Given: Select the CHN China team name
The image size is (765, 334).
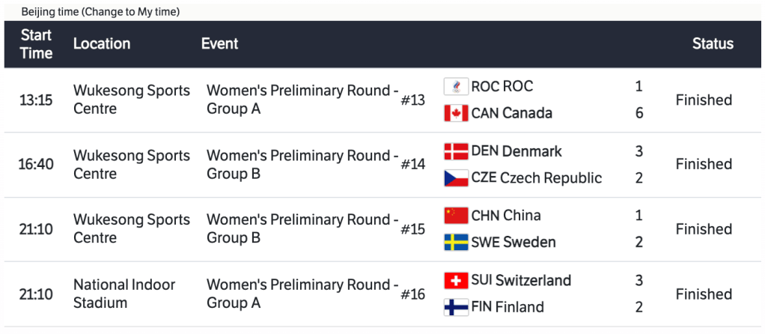Looking at the screenshot, I should coord(505,216).
